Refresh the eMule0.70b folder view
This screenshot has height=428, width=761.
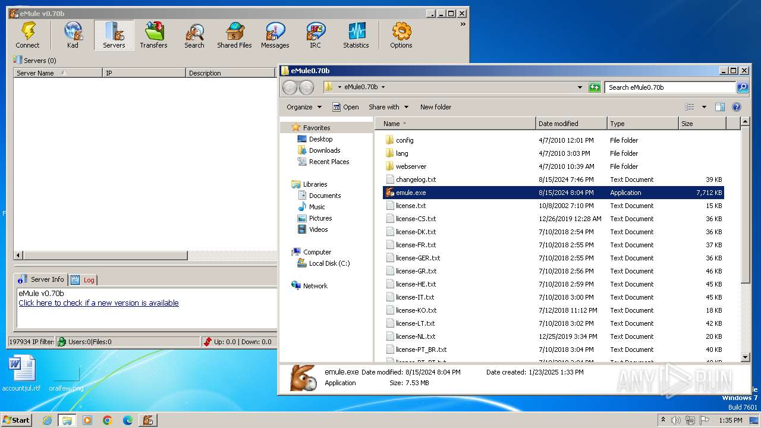click(x=595, y=87)
